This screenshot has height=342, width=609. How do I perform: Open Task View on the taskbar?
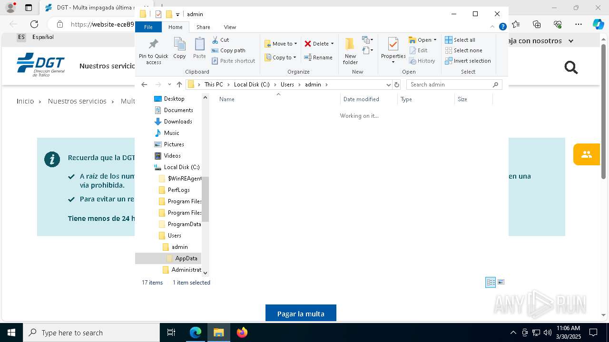pos(171,332)
